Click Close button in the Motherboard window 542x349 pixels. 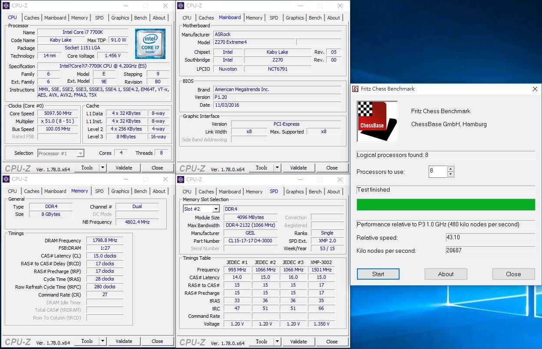click(x=332, y=168)
